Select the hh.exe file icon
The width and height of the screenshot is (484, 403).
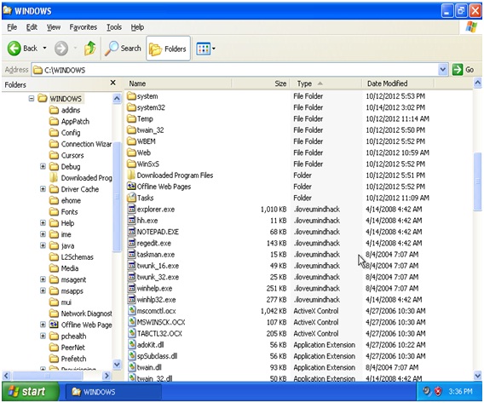[132, 221]
